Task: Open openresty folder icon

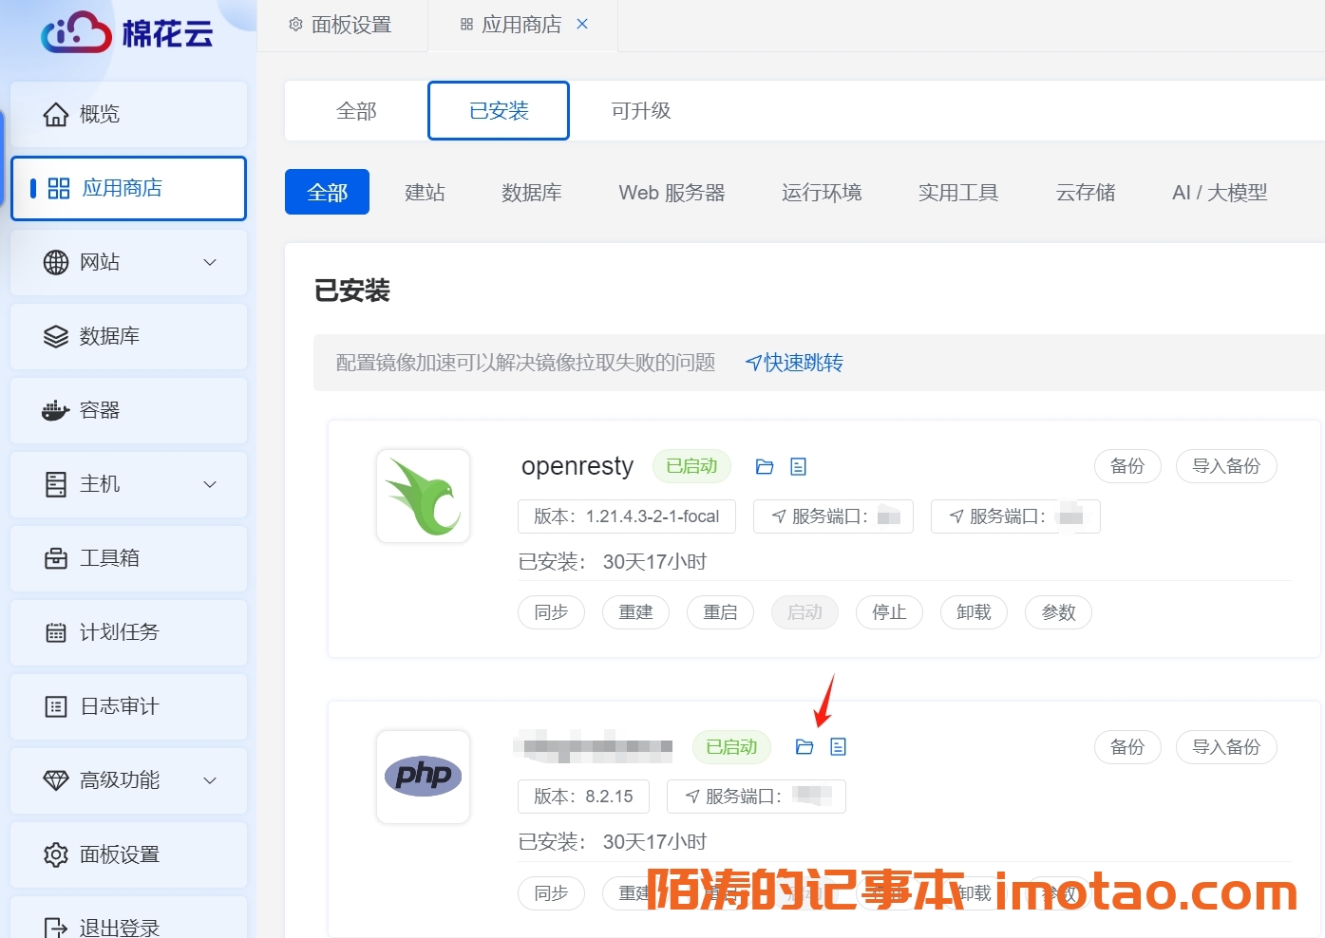Action: click(x=765, y=466)
